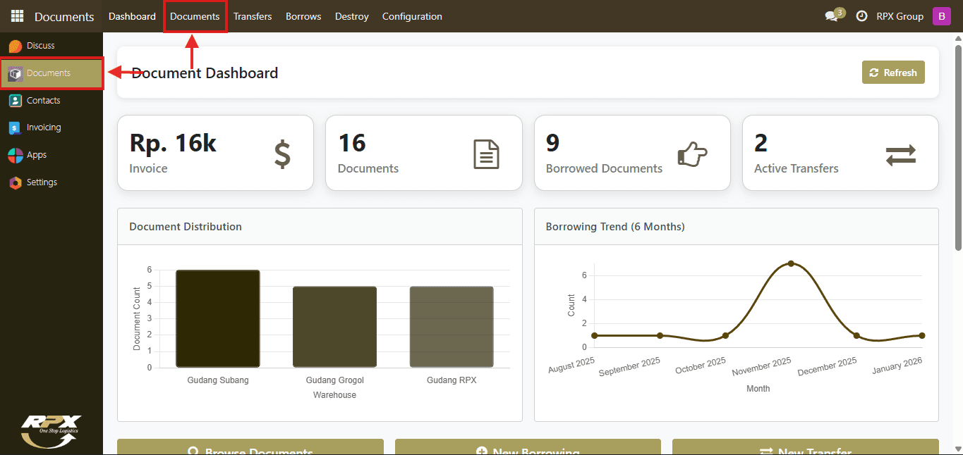Click the clock activities icon
This screenshot has width=963, height=455.
coord(861,16)
